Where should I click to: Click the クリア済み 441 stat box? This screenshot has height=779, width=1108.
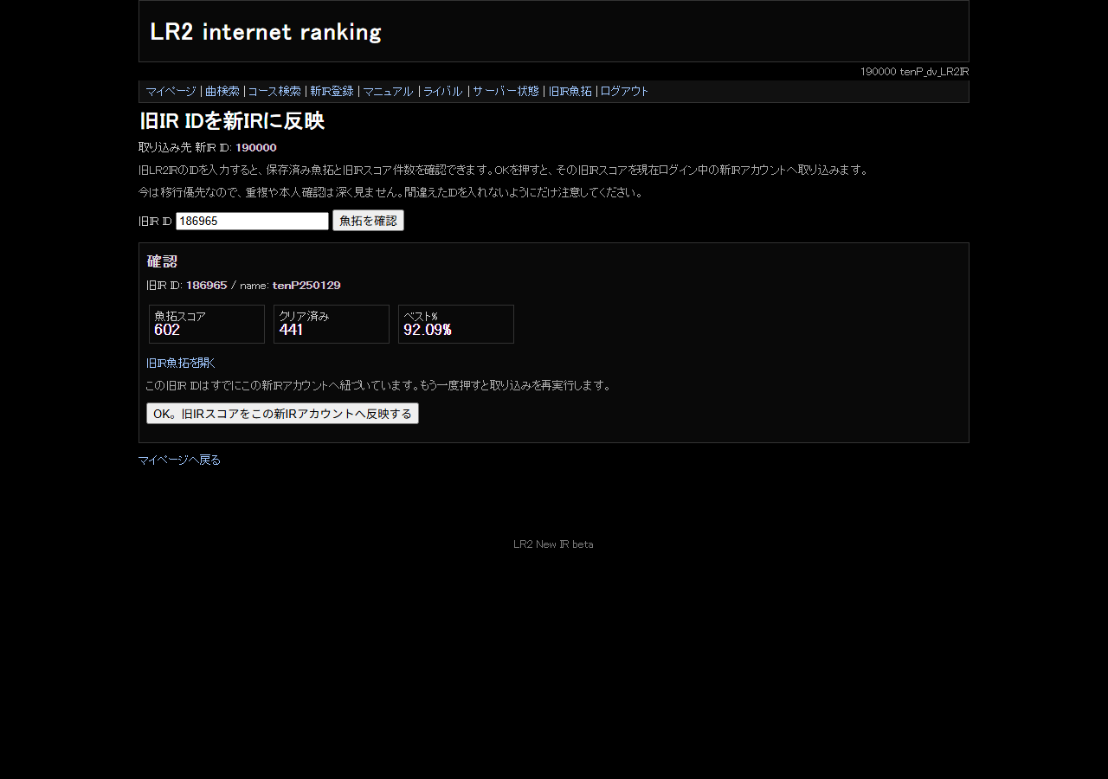pyautogui.click(x=332, y=324)
